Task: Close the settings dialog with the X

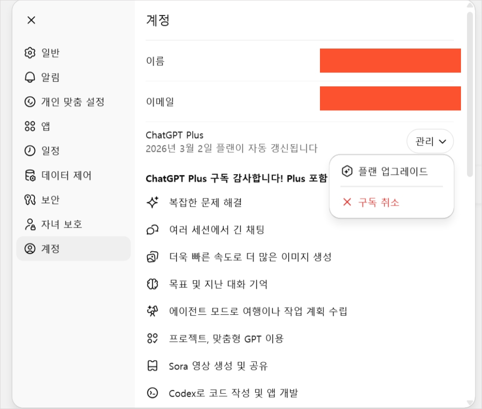Action: coord(31,20)
